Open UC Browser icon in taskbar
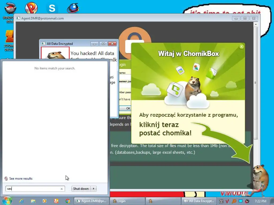 point(56,201)
